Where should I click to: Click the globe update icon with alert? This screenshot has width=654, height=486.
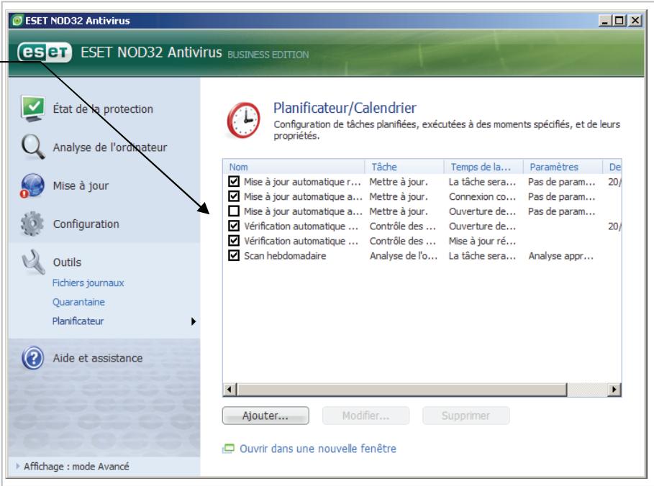tap(32, 185)
